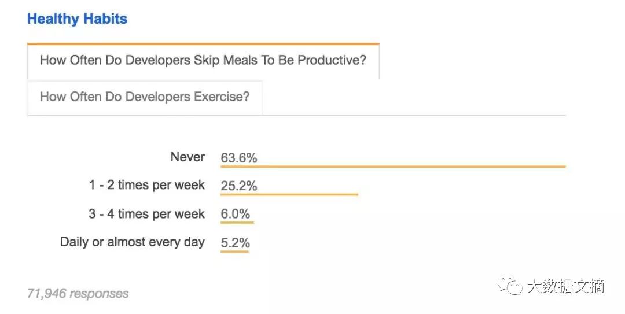Click the longest orange bar for Never
625x314 pixels.
pyautogui.click(x=392, y=167)
